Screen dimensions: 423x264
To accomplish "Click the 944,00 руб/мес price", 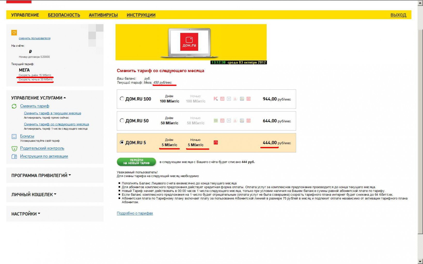I will pos(277,99).
